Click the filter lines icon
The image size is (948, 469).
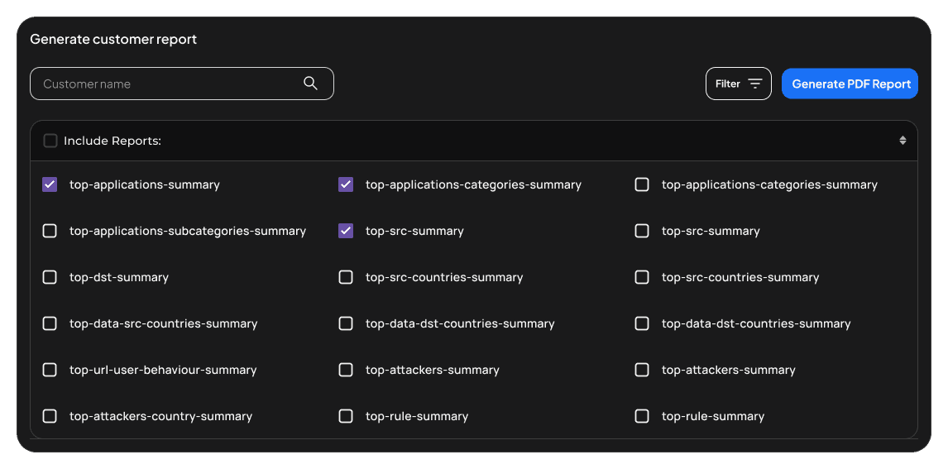click(755, 84)
